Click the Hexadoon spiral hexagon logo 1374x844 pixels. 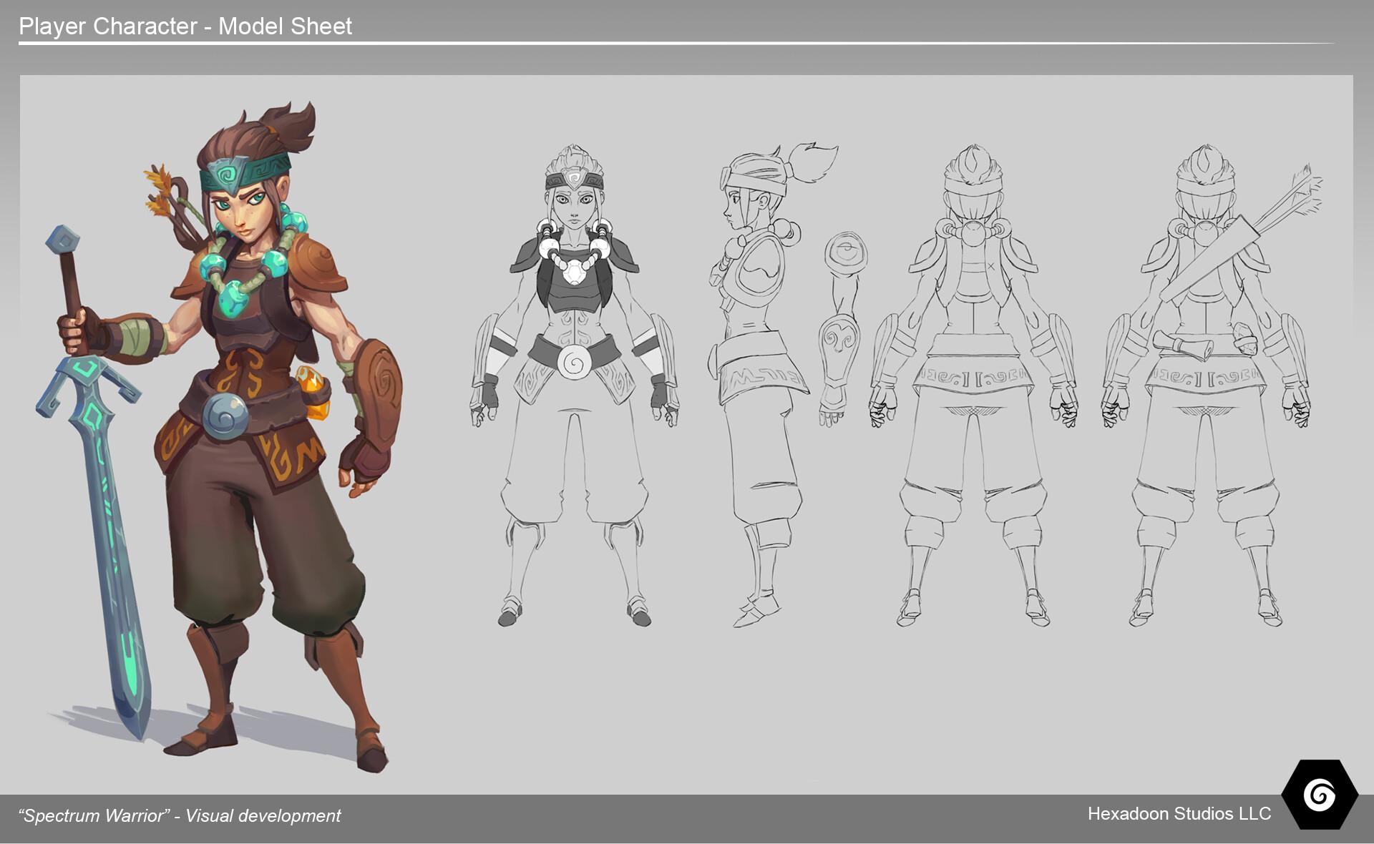[1319, 795]
